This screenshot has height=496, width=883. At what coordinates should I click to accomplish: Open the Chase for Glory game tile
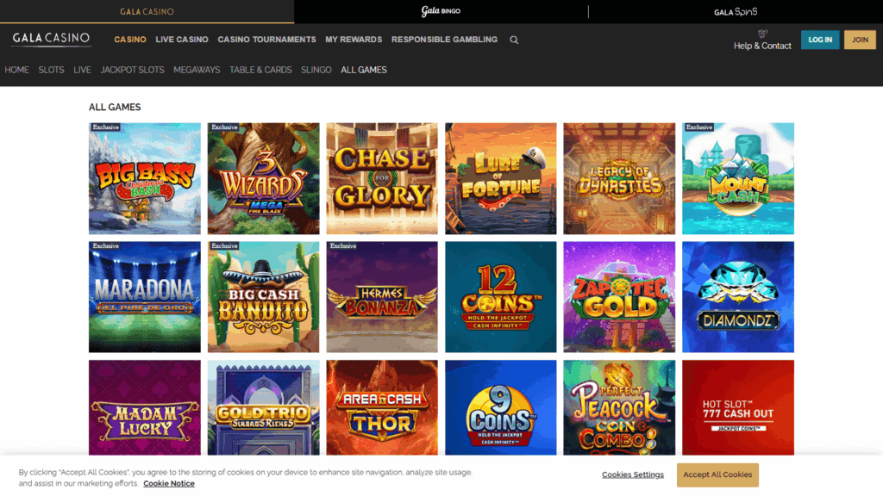(x=382, y=178)
